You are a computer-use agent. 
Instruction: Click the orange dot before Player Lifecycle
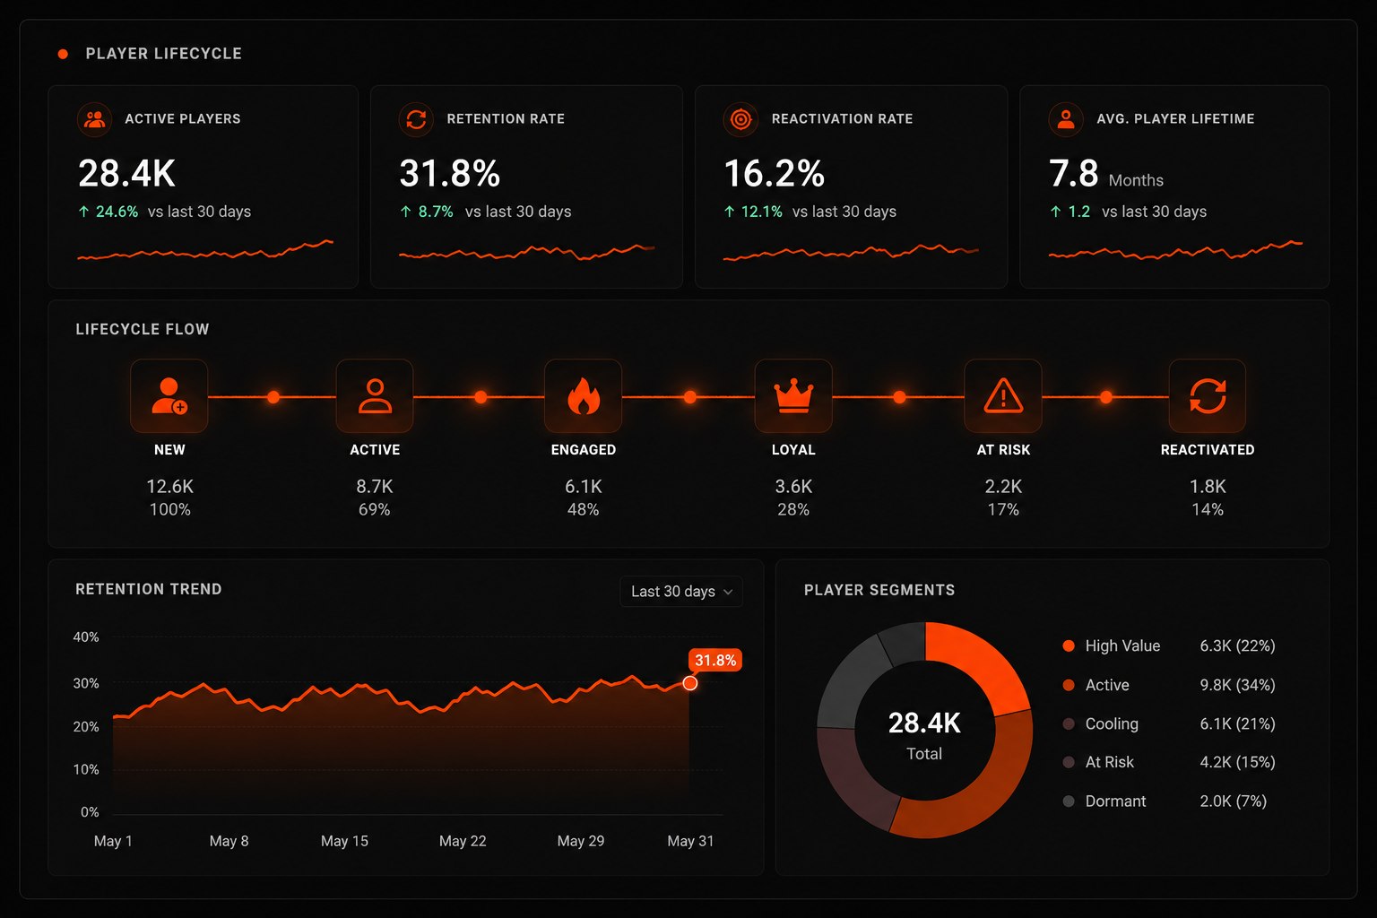(63, 54)
